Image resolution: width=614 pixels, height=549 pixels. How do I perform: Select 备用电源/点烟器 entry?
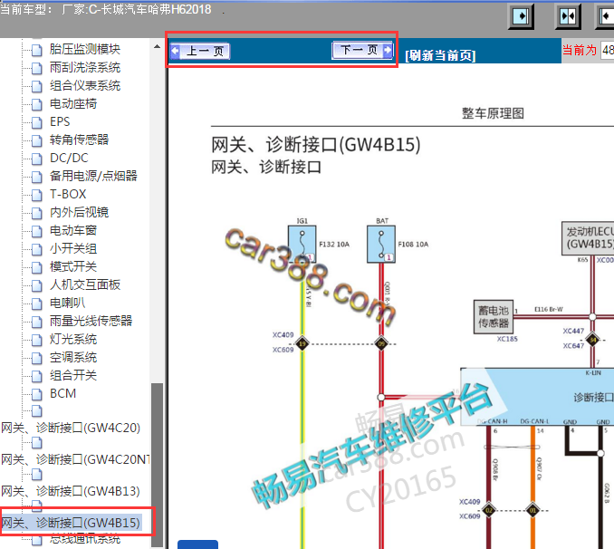click(93, 176)
